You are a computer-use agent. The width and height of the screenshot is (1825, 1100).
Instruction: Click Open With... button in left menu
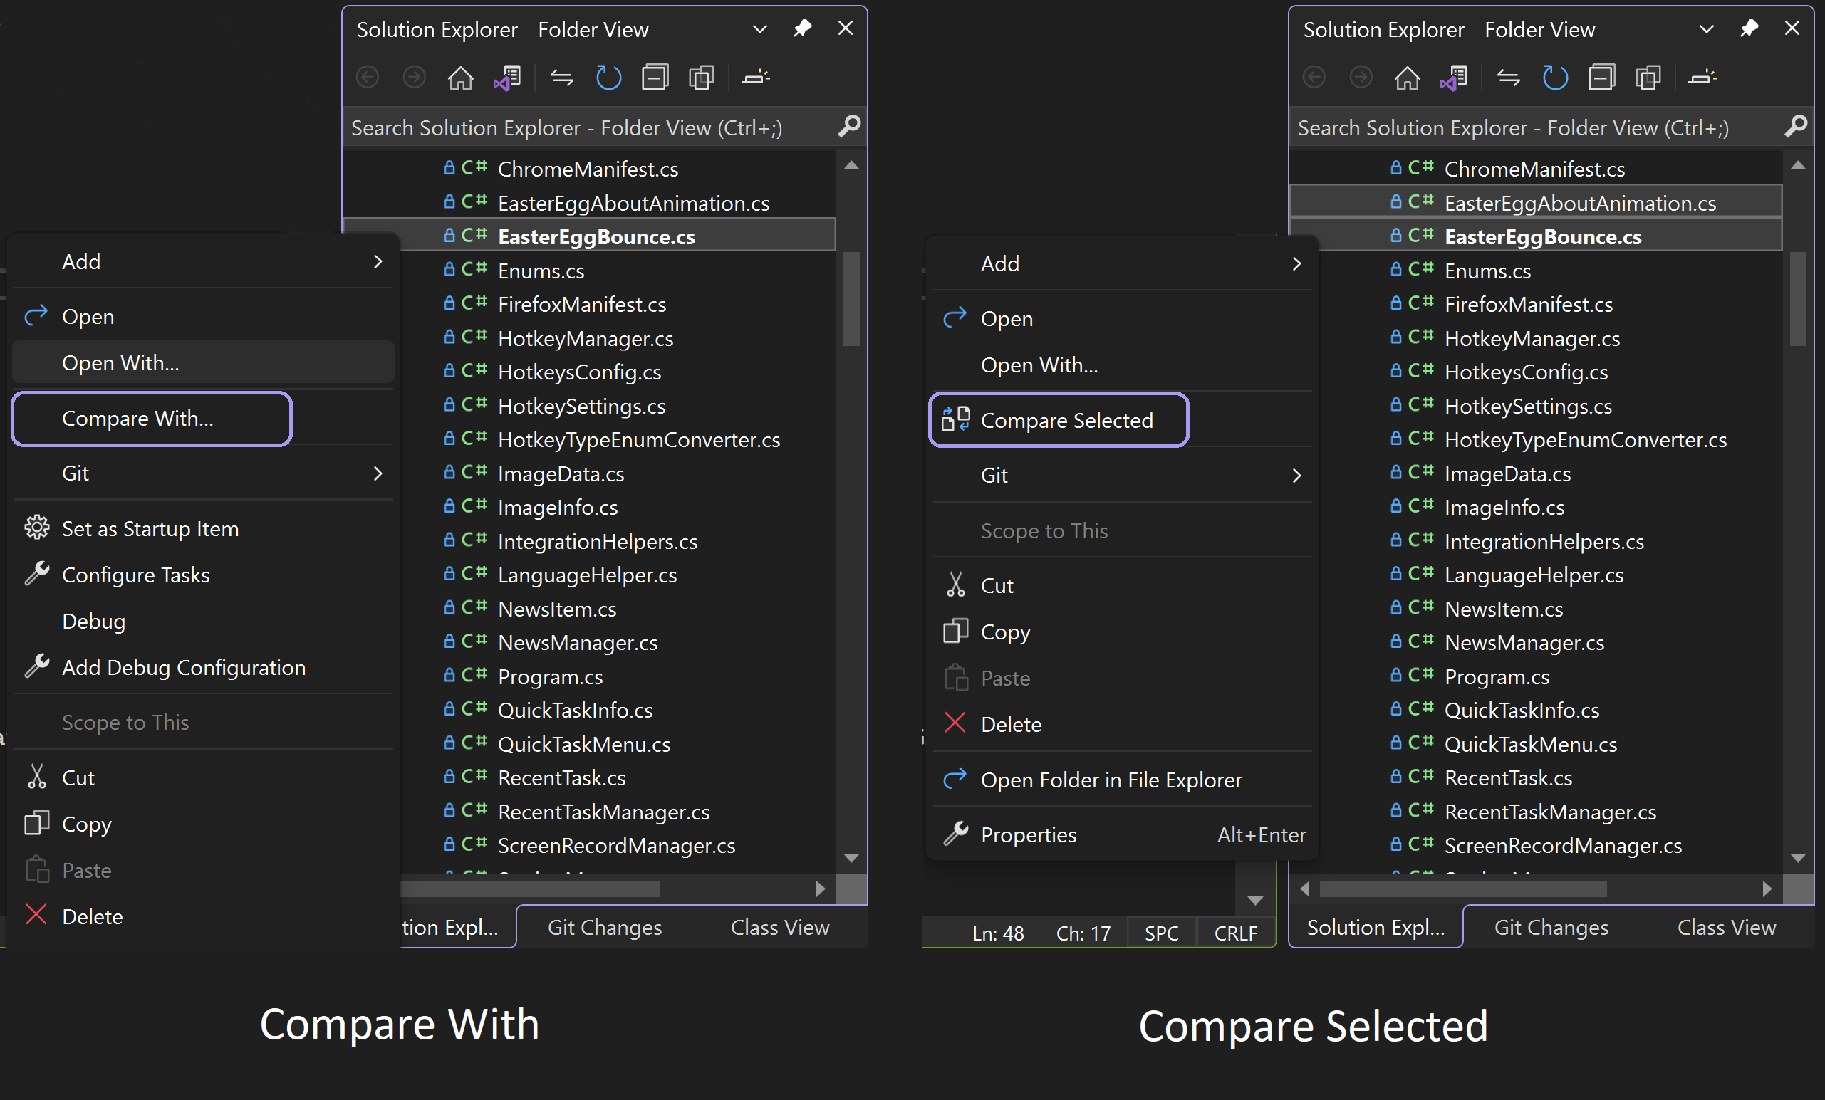click(x=123, y=364)
